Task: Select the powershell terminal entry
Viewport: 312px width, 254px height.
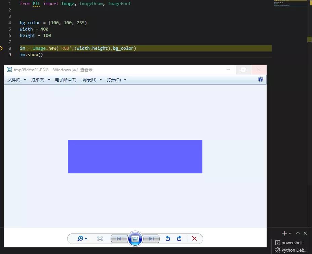Action: 289,243
